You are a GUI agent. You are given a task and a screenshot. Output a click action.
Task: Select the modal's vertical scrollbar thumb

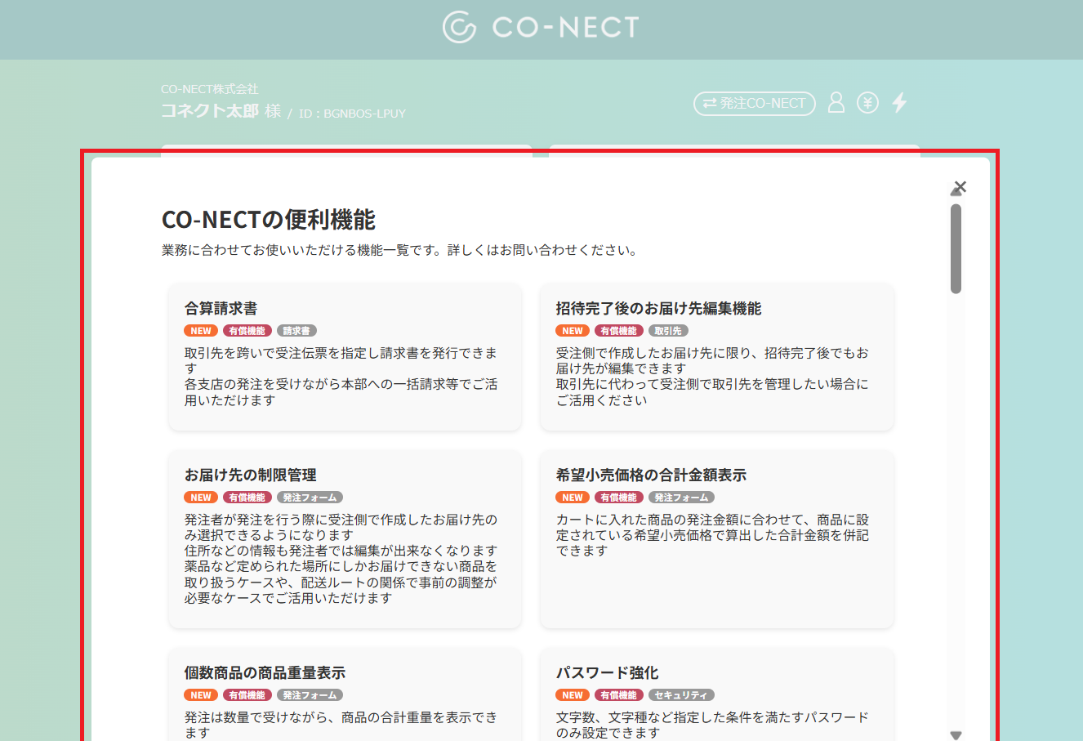pyautogui.click(x=956, y=248)
